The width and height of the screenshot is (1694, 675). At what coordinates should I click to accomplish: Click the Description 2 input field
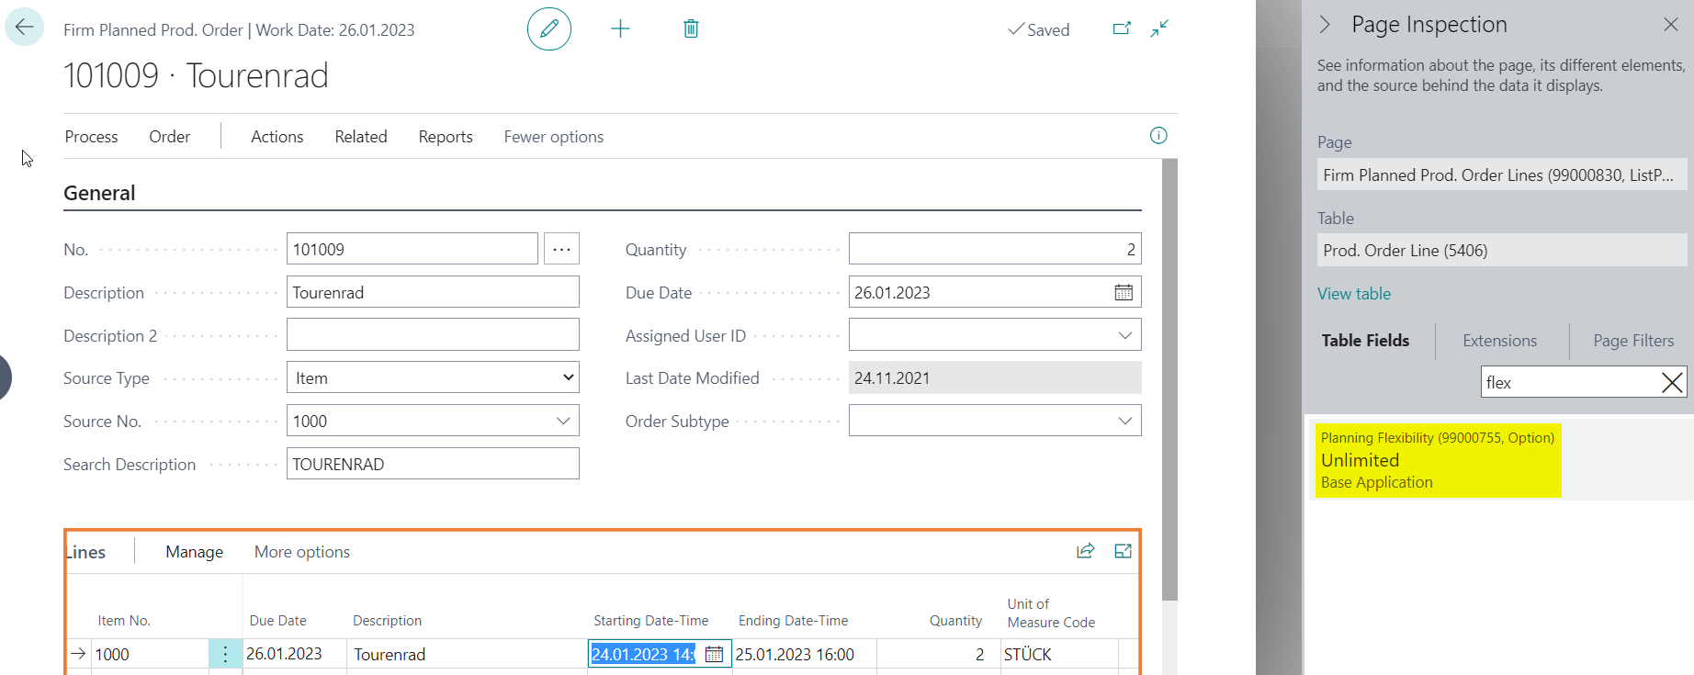tap(433, 335)
